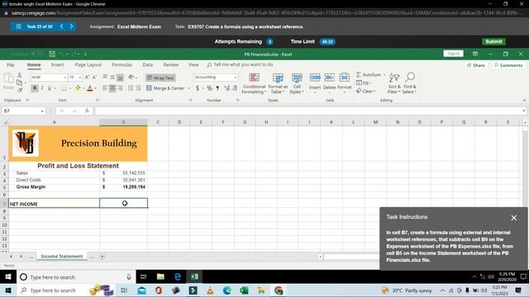This screenshot has width=529, height=297.
Task: Open the Fill Color yellow swatch
Action: (78, 88)
